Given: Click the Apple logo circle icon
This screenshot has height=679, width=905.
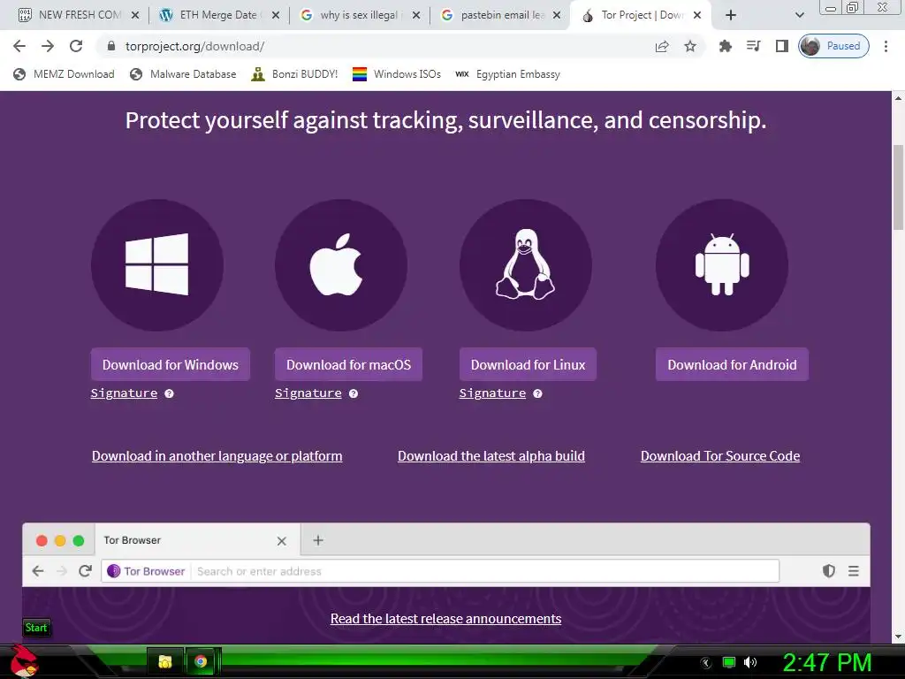Looking at the screenshot, I should click(341, 265).
